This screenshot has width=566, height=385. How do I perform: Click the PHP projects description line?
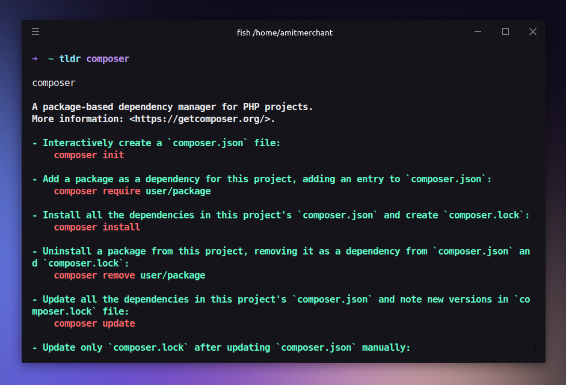[x=172, y=107]
